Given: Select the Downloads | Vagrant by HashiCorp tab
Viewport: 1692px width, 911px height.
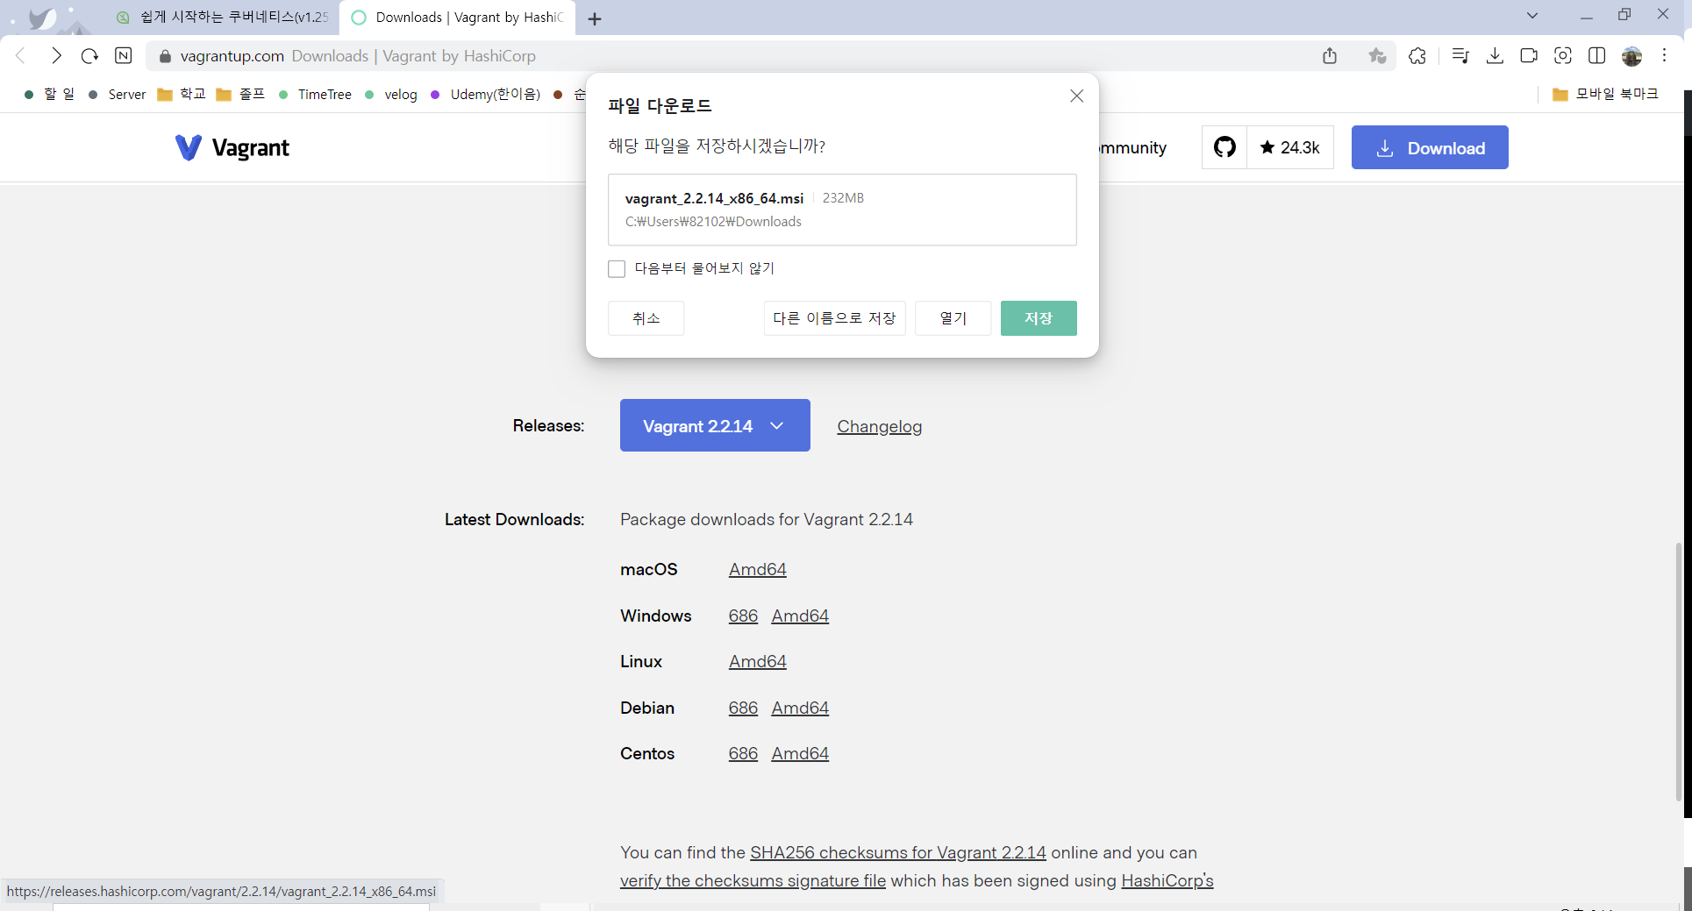Looking at the screenshot, I should pyautogui.click(x=458, y=18).
